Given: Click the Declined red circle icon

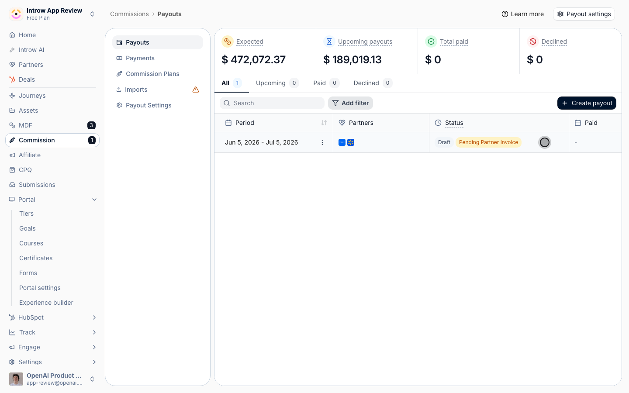Looking at the screenshot, I should (x=533, y=41).
